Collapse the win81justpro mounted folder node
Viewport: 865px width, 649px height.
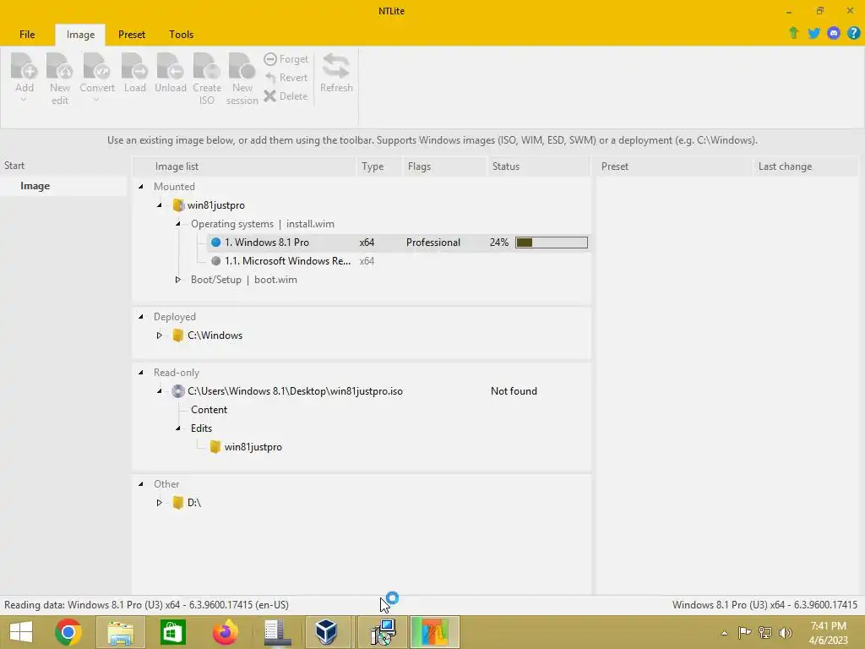160,205
